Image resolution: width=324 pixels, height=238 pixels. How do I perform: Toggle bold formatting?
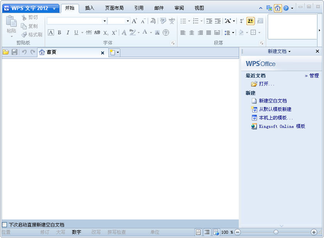(x=59, y=32)
